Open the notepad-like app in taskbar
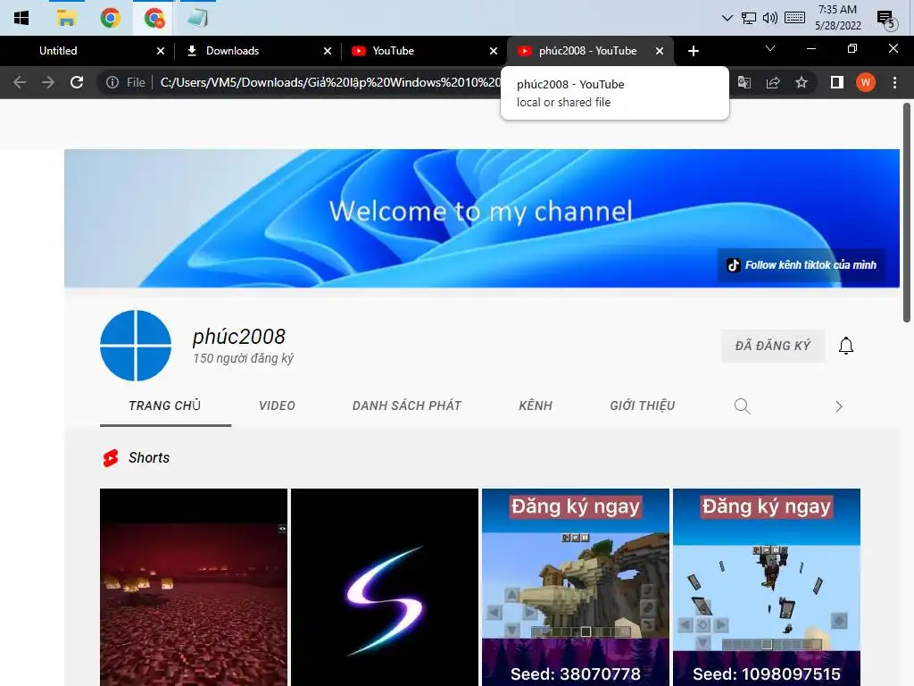Screen dimensions: 914x686 tap(197, 18)
